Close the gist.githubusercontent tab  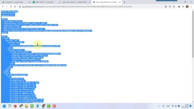120,2
